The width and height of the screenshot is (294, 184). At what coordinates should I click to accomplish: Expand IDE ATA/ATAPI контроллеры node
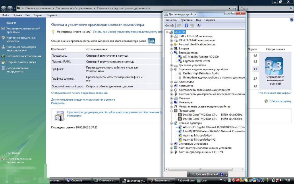pos(171,40)
